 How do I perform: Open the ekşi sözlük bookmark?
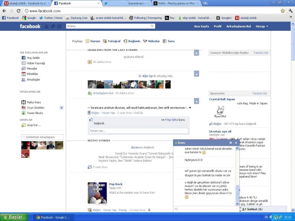(195, 18)
